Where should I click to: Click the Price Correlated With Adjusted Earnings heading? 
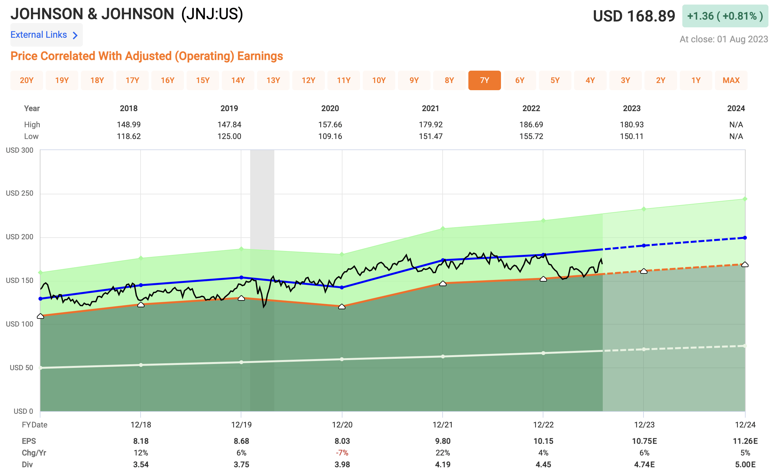(x=147, y=56)
